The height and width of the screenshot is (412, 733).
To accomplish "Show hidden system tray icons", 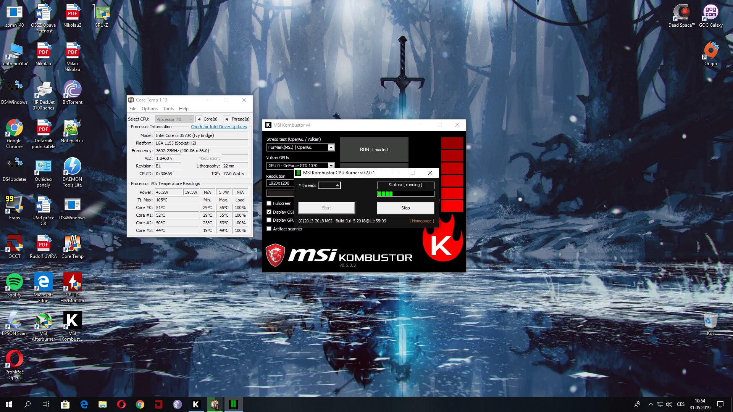I will [x=651, y=404].
